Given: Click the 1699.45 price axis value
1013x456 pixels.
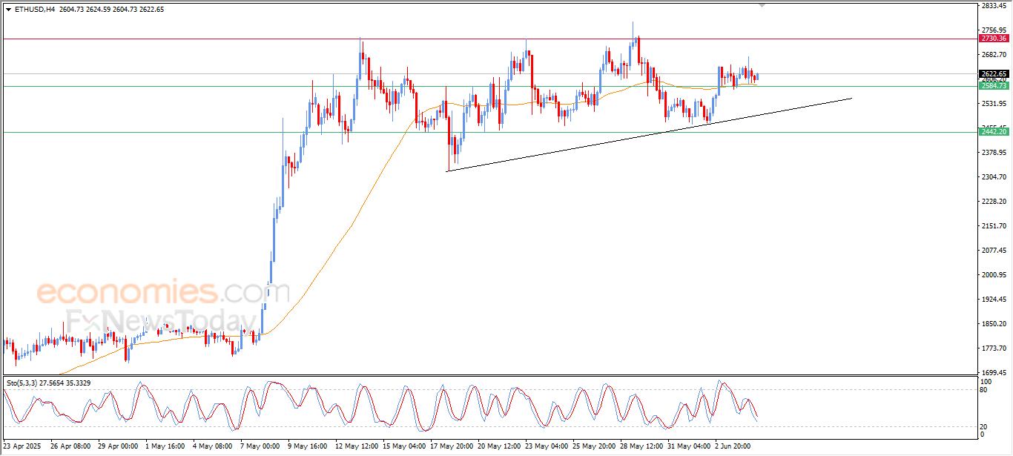Looking at the screenshot, I should point(994,373).
